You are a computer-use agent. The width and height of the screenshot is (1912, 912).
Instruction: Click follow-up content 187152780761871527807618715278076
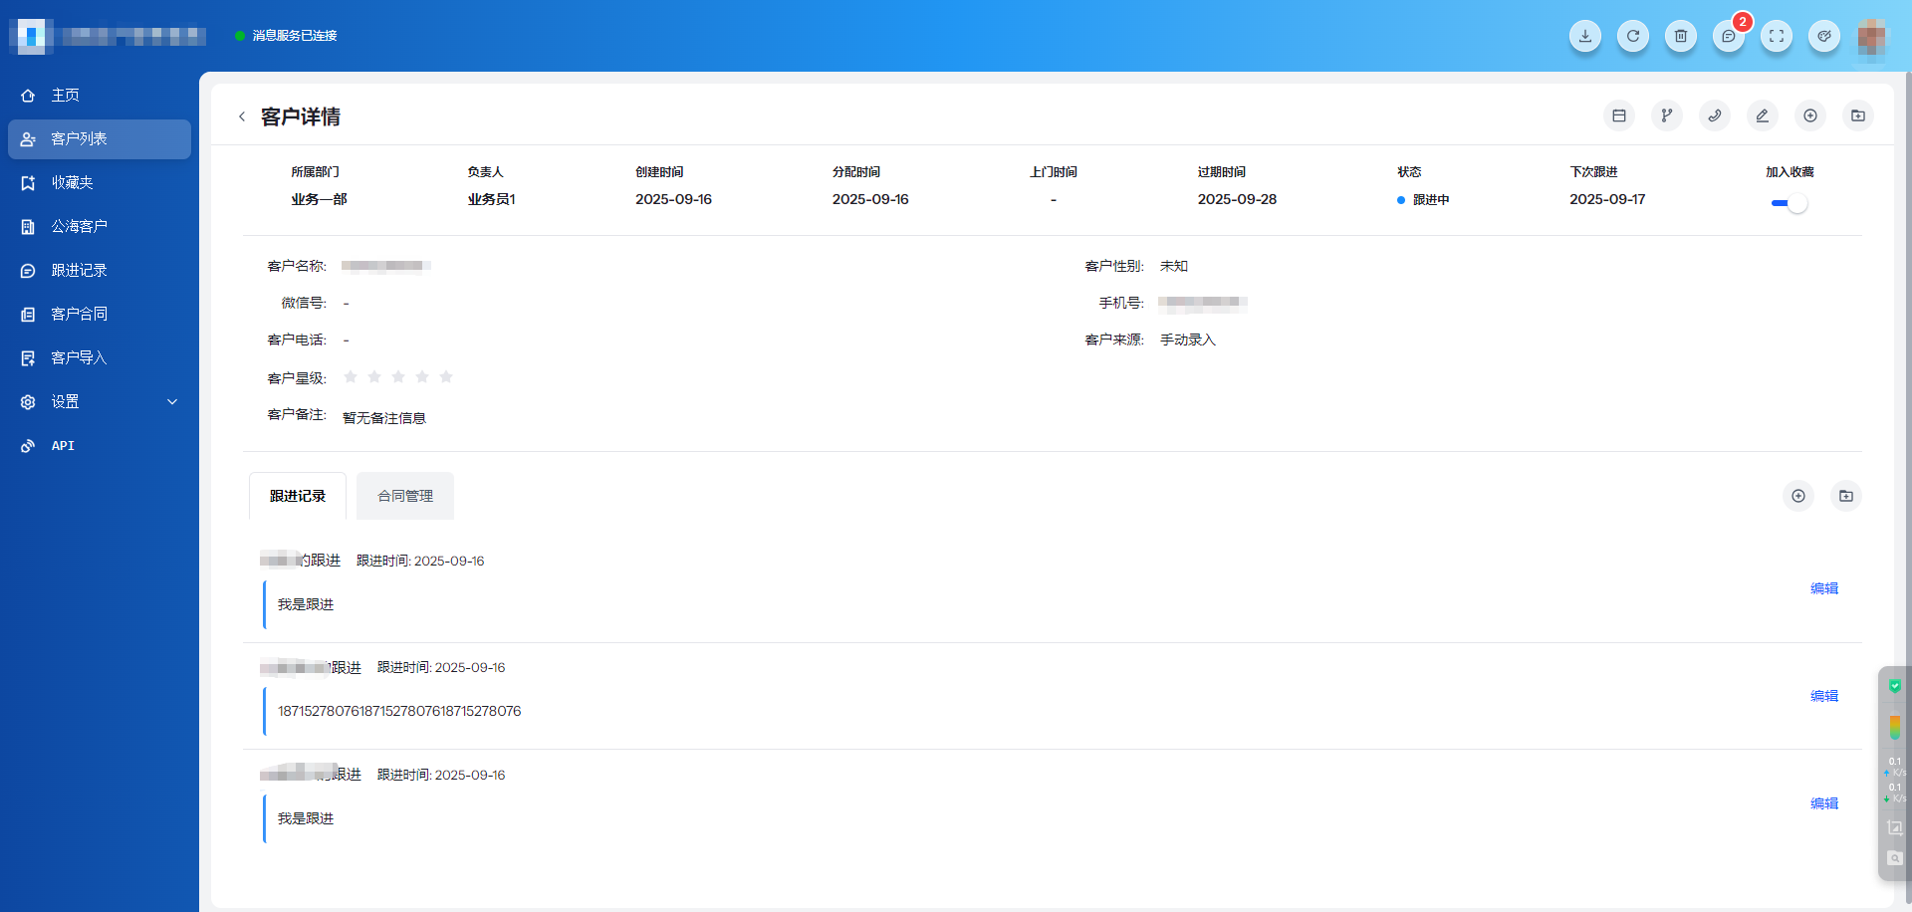(399, 711)
